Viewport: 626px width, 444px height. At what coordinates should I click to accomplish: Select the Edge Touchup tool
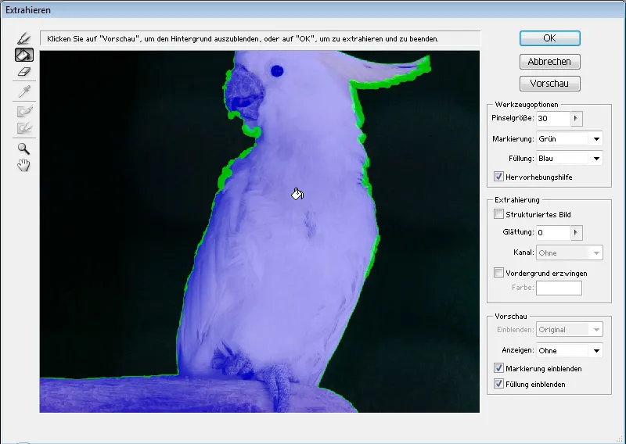point(24,127)
